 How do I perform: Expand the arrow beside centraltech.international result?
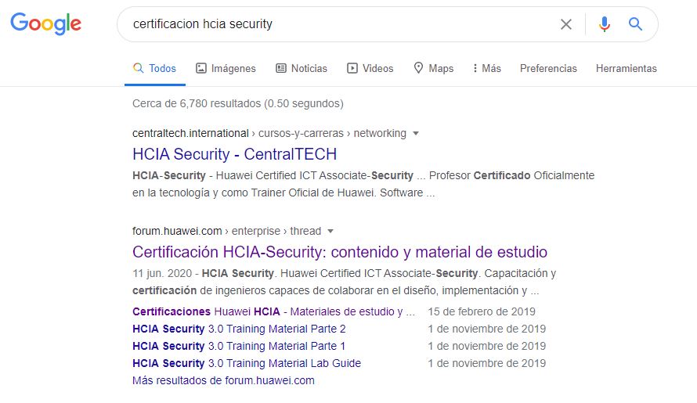coord(416,133)
